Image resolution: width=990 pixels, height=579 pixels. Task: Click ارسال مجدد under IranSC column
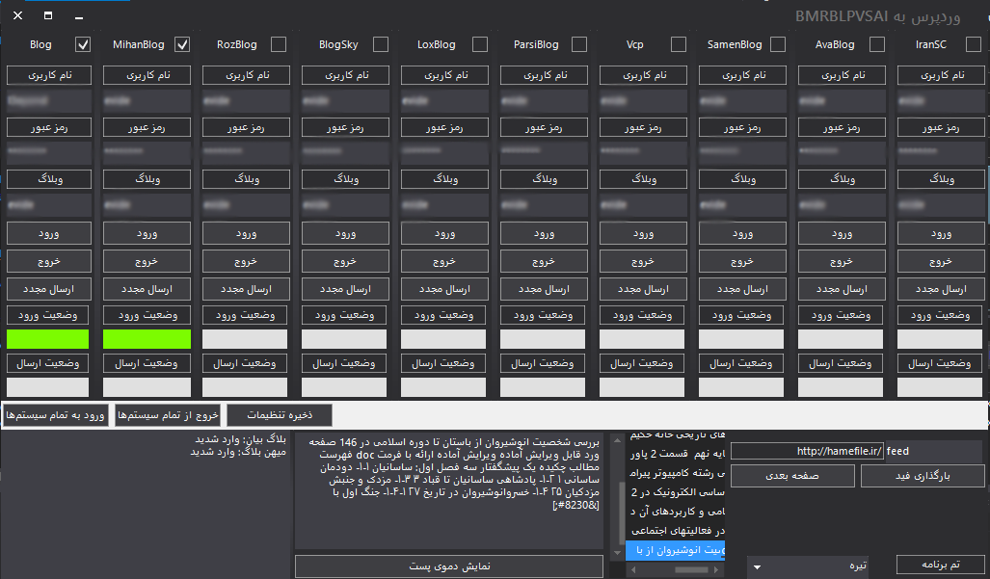point(941,289)
